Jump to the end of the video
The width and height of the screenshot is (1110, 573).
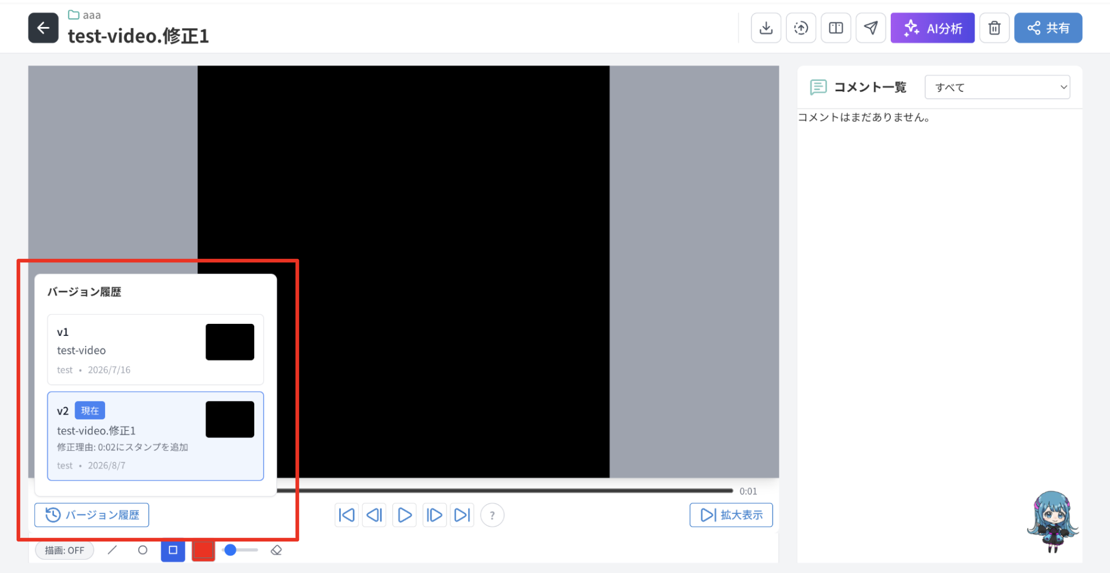tap(462, 515)
